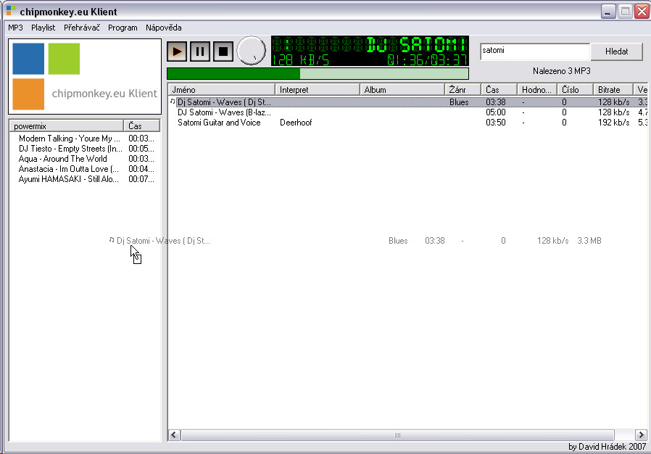Viewport: 651px width, 454px height.
Task: Select Anastacia - Im Outta Love playlist entry
Action: click(x=85, y=169)
